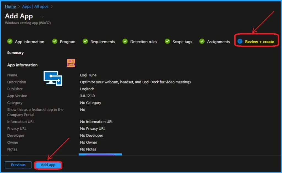Click the No Owner value
Image resolution: width=282 pixels, height=173 pixels.
click(x=88, y=142)
